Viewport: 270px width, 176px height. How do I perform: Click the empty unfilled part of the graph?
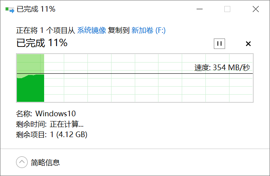pos(148,88)
